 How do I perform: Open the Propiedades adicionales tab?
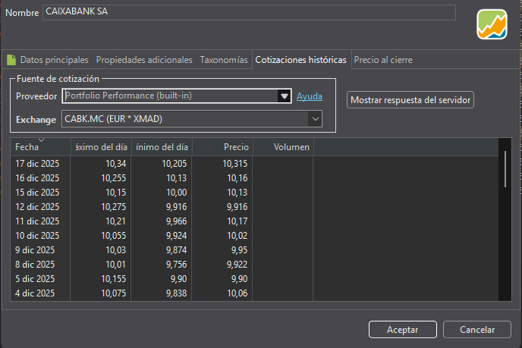tap(144, 60)
